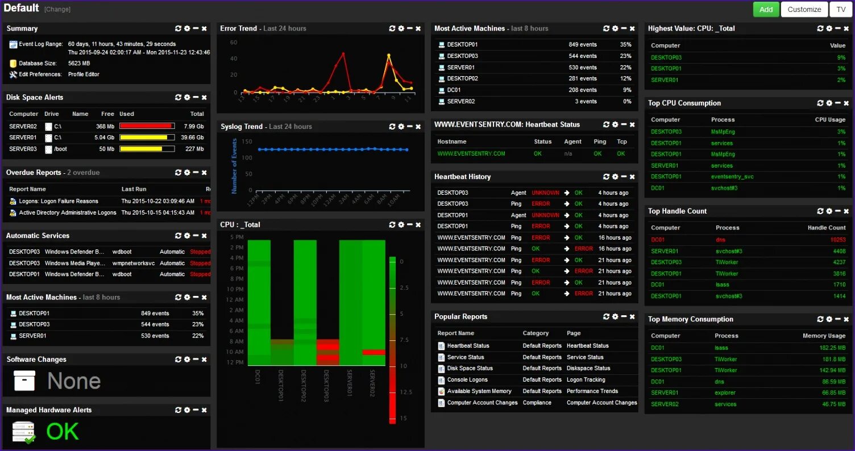
Task: Open the Disk Space Status report
Action: click(x=470, y=369)
